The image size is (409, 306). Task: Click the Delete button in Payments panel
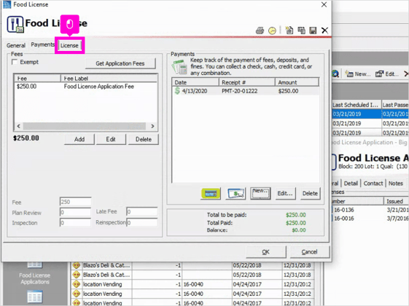(x=310, y=193)
